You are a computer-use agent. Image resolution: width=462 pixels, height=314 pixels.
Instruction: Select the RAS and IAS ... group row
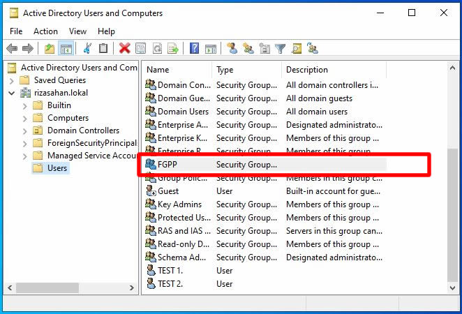tap(265, 231)
